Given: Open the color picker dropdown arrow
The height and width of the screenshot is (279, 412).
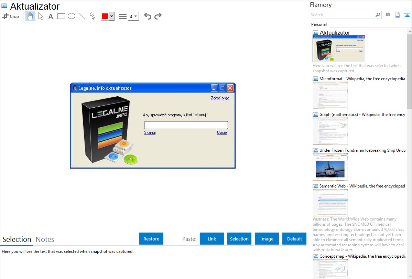Looking at the screenshot, I should (111, 16).
